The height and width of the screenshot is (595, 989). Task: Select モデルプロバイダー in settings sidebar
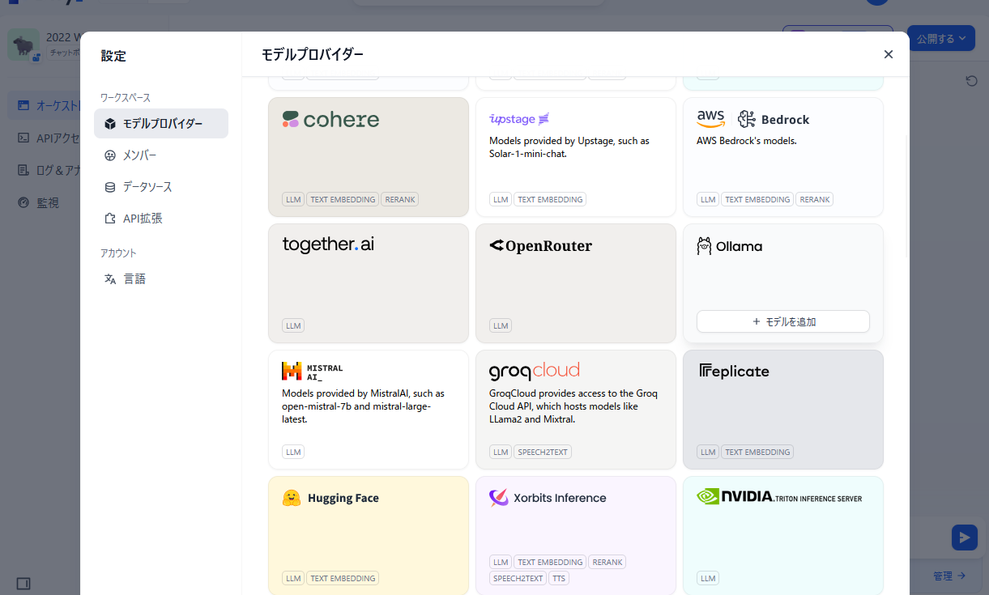161,124
